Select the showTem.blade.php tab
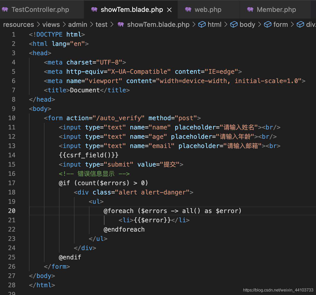This screenshot has width=316, height=295. coord(132,10)
